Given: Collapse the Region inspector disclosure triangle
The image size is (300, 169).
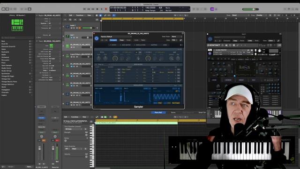Looking at the screenshot, I should coord(37,15).
